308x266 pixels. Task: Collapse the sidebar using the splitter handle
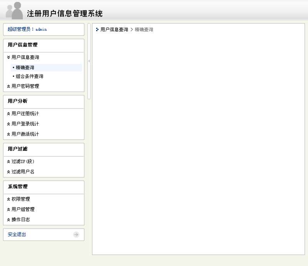click(x=89, y=61)
